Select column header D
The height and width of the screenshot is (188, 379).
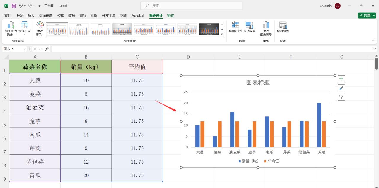(x=188, y=57)
